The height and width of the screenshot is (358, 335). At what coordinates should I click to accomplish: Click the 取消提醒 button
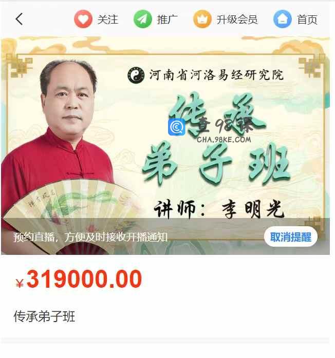pos(291,237)
